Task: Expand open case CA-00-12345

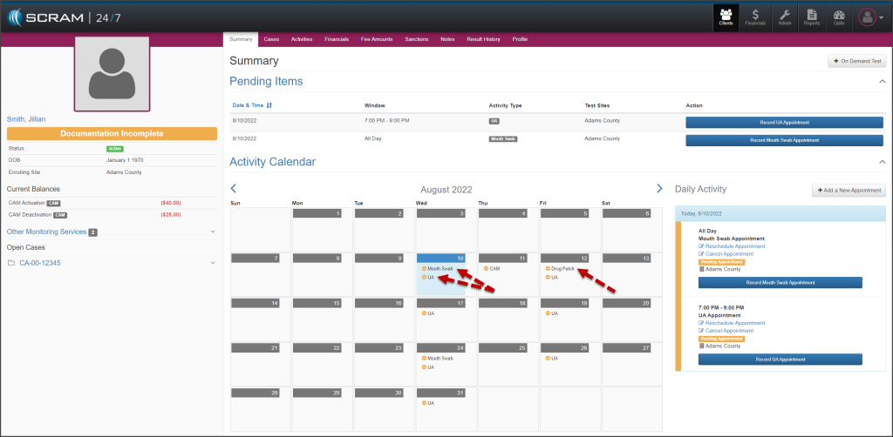Action: pos(213,263)
